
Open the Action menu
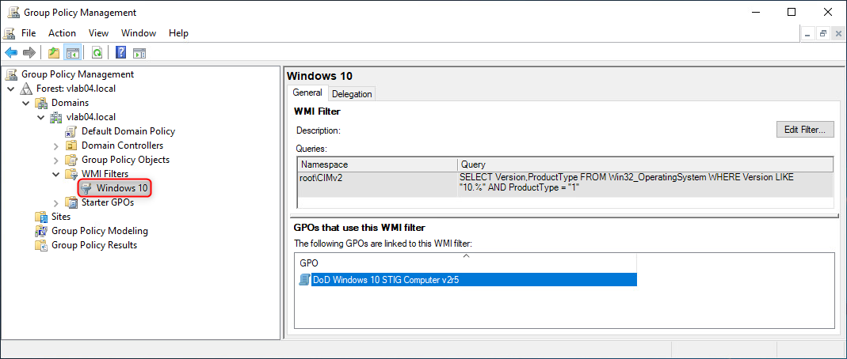click(x=62, y=33)
